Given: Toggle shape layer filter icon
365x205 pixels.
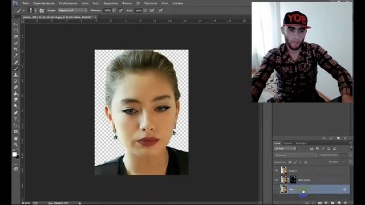Looking at the screenshot, I should (328, 149).
